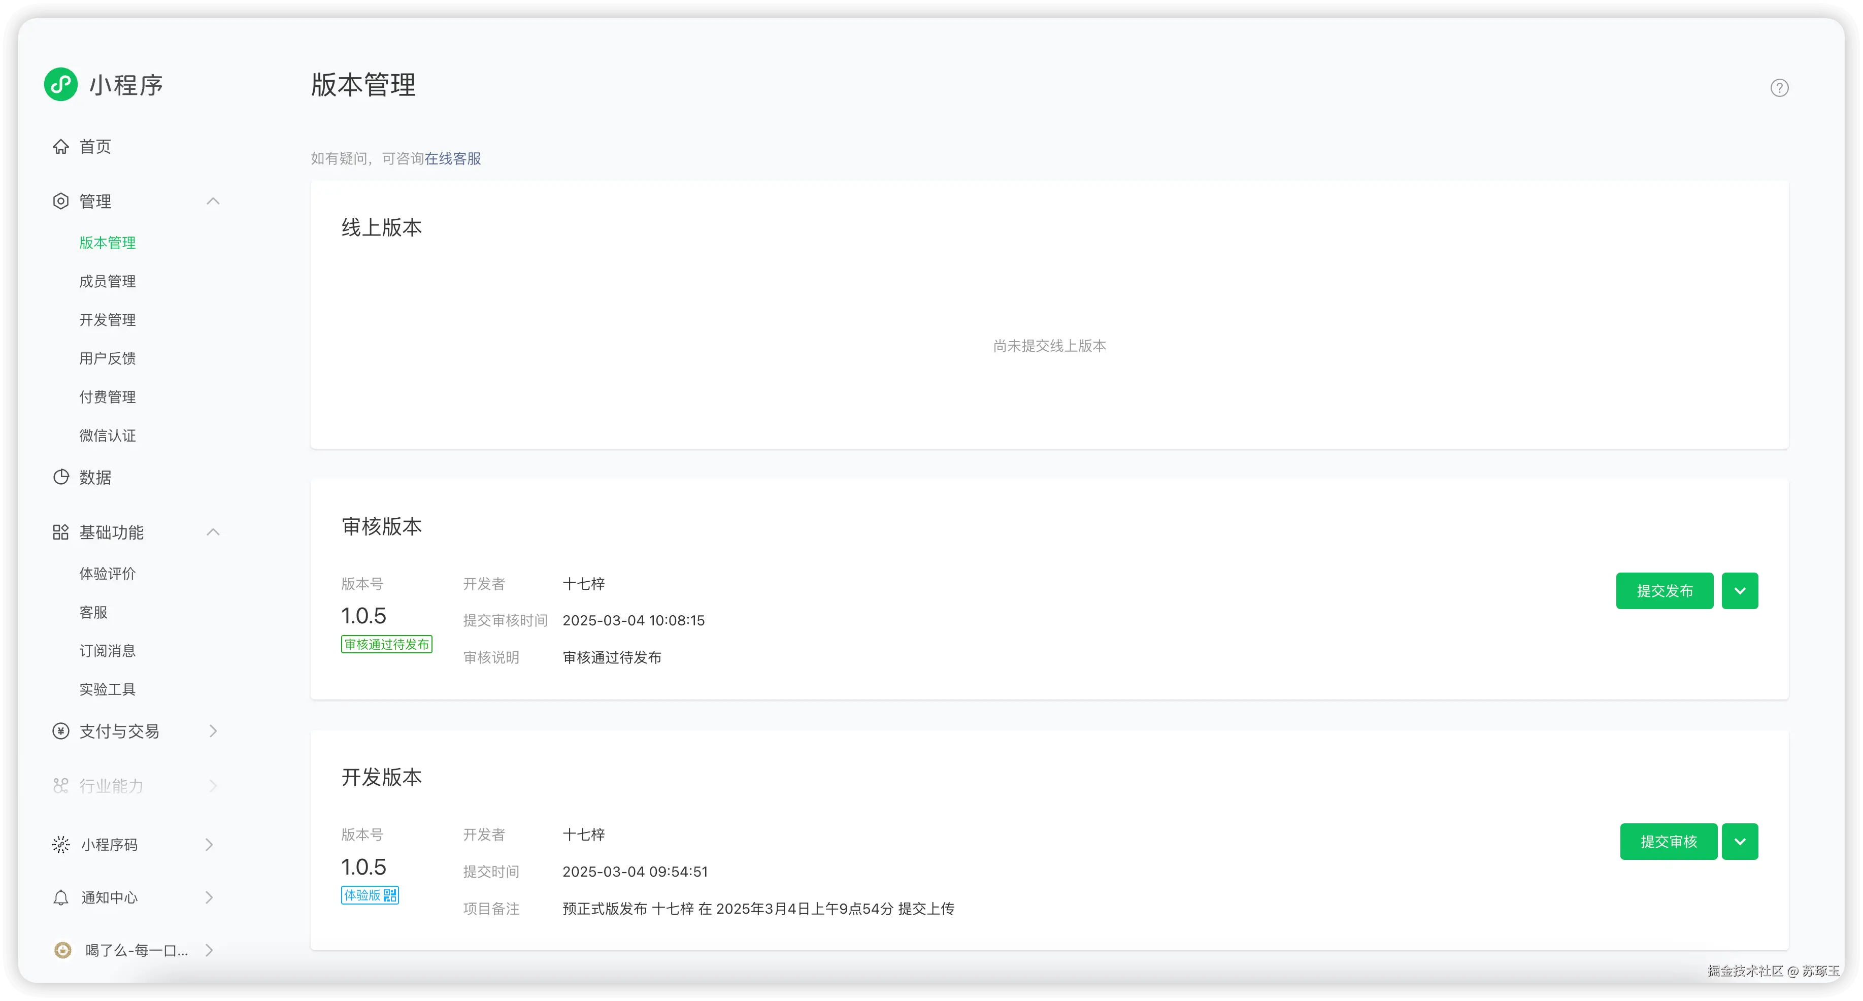Click the 小程序 logo icon
The image size is (1863, 1001).
click(x=61, y=84)
